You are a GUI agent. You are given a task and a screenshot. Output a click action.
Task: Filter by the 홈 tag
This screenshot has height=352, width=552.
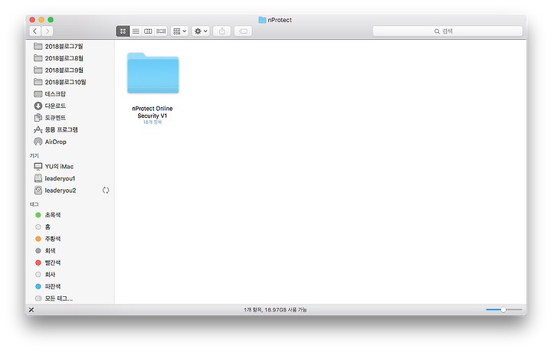(x=71, y=227)
